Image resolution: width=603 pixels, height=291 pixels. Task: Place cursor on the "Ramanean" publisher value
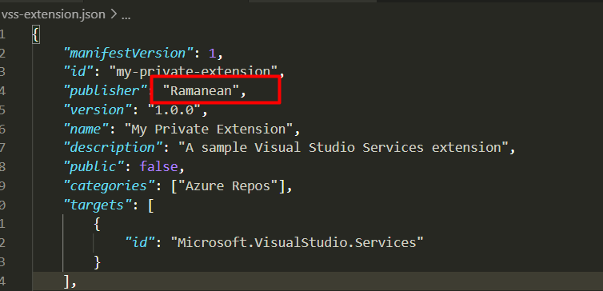[202, 90]
